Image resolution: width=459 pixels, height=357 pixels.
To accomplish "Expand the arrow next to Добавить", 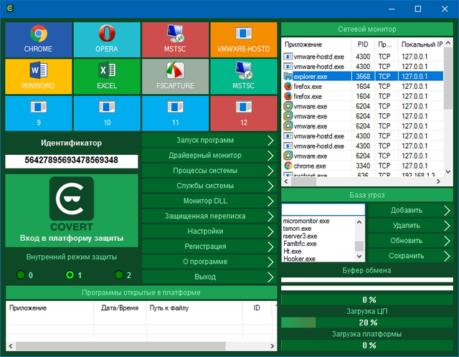I will pyautogui.click(x=448, y=211).
